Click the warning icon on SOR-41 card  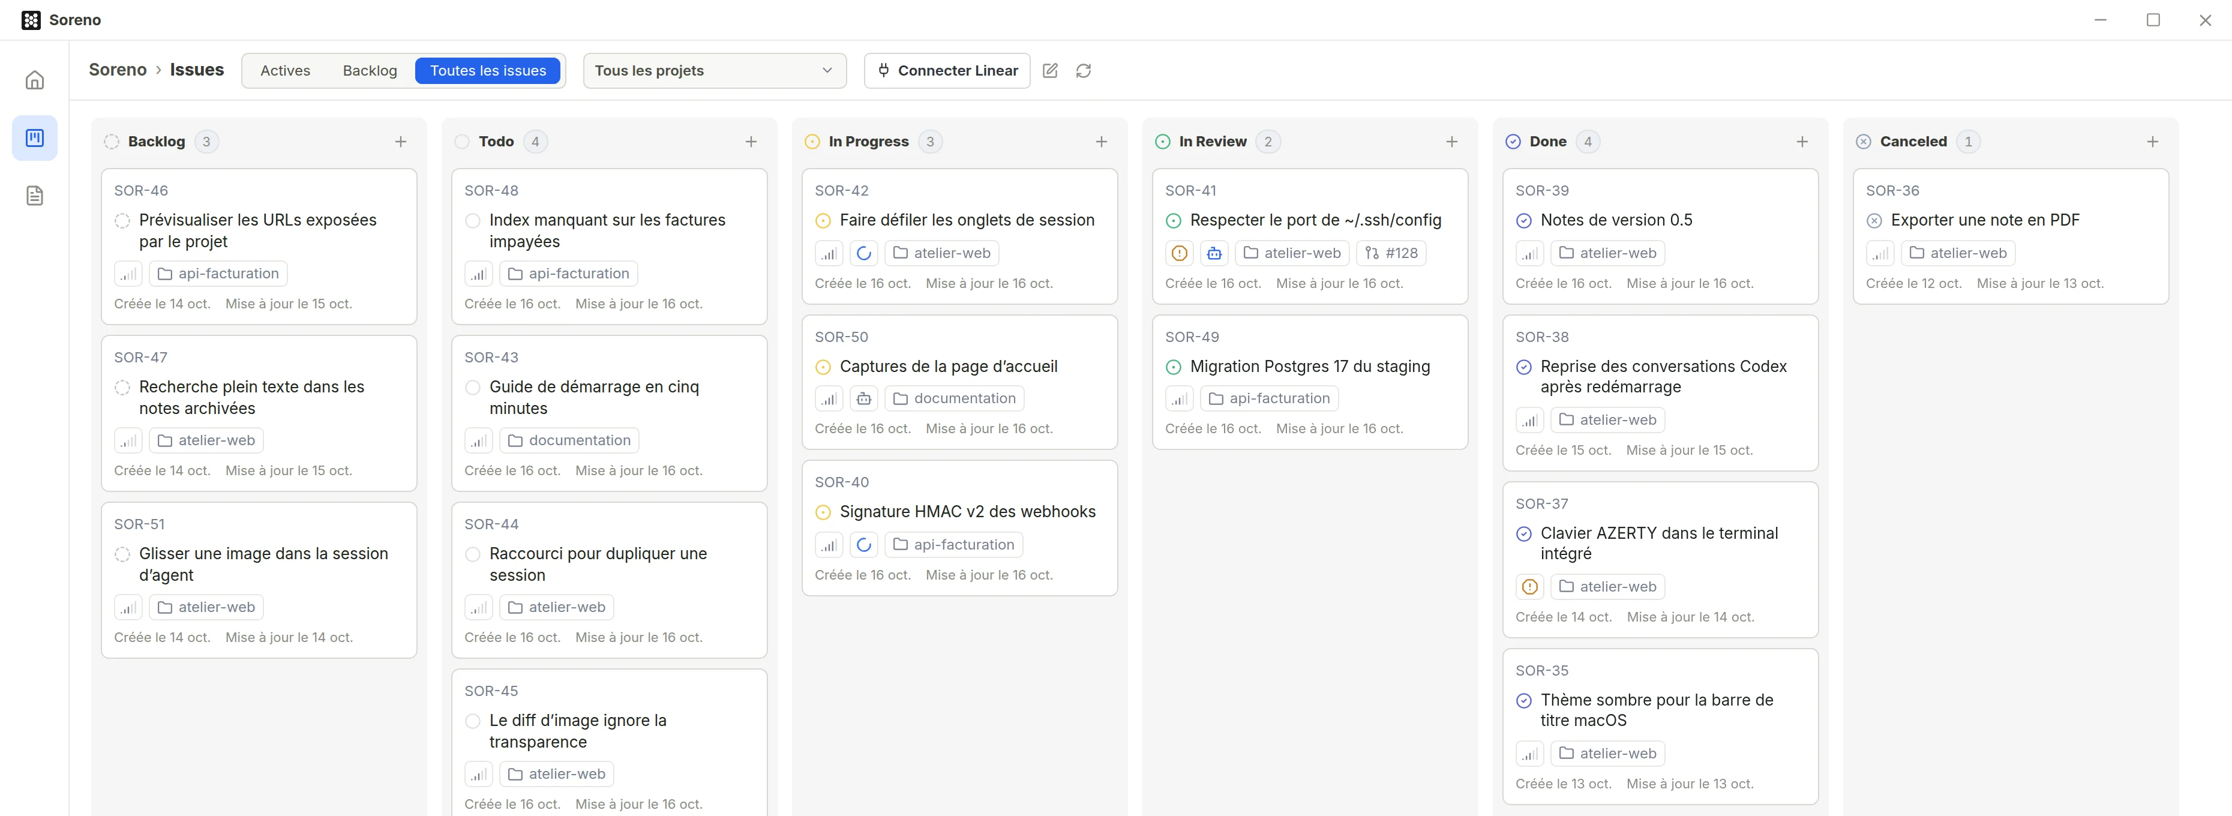1179,253
